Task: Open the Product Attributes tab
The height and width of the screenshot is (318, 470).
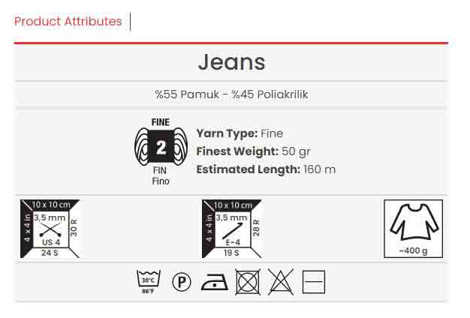Action: pos(68,22)
